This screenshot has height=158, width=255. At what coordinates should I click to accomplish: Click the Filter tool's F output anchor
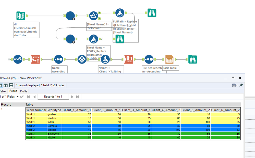click(99, 19)
